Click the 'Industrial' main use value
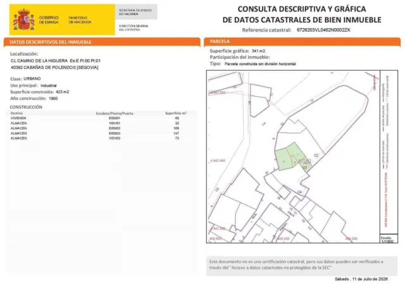Image resolution: width=405 pixels, height=286 pixels. (49, 85)
